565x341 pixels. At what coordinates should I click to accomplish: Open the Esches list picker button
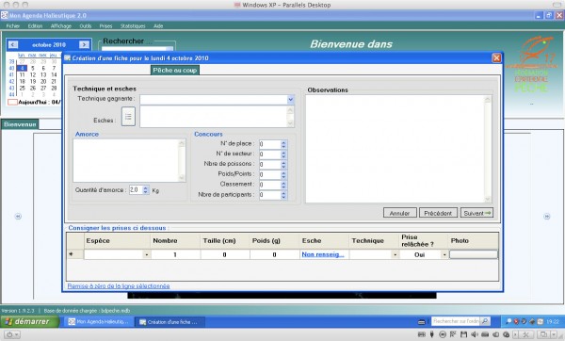pos(128,117)
